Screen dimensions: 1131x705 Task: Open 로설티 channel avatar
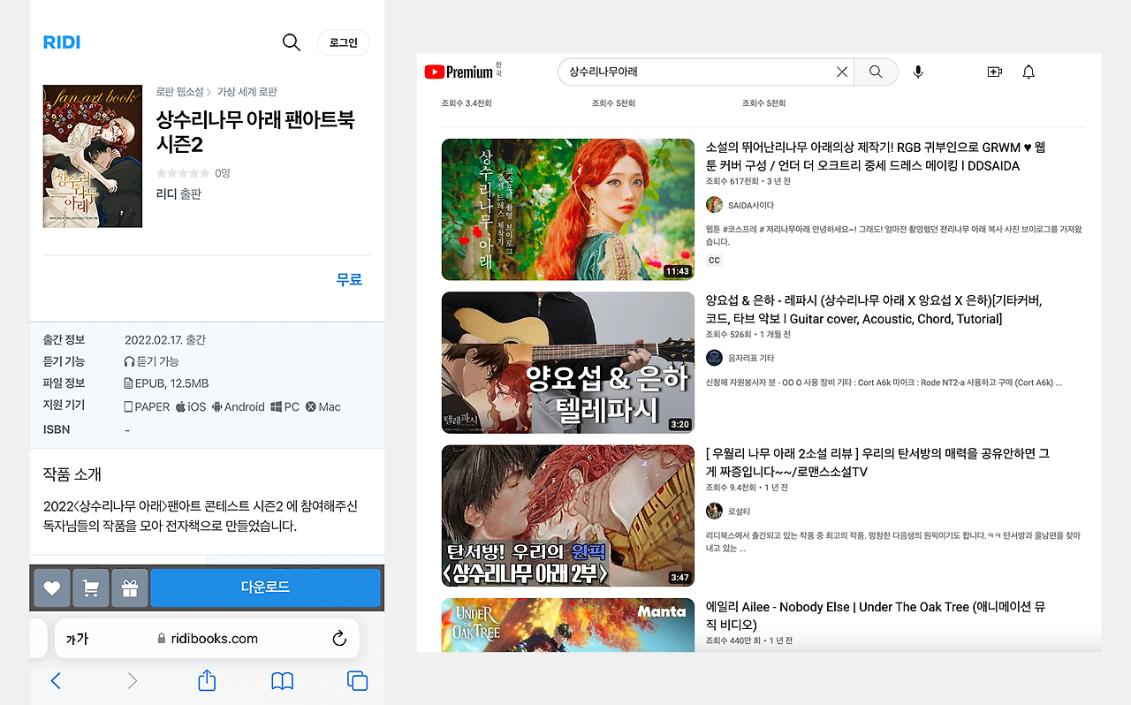(714, 511)
